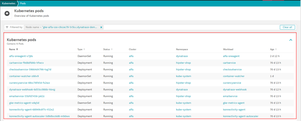
Task: Open dynatrace-webhook workload link
Action: (x=235, y=89)
